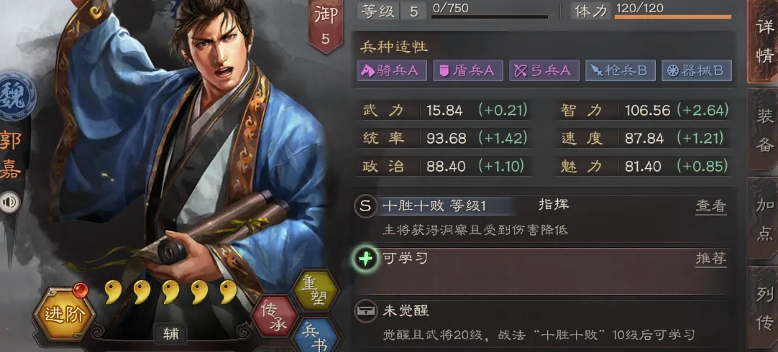Click the 体力 stamina bar

[672, 17]
